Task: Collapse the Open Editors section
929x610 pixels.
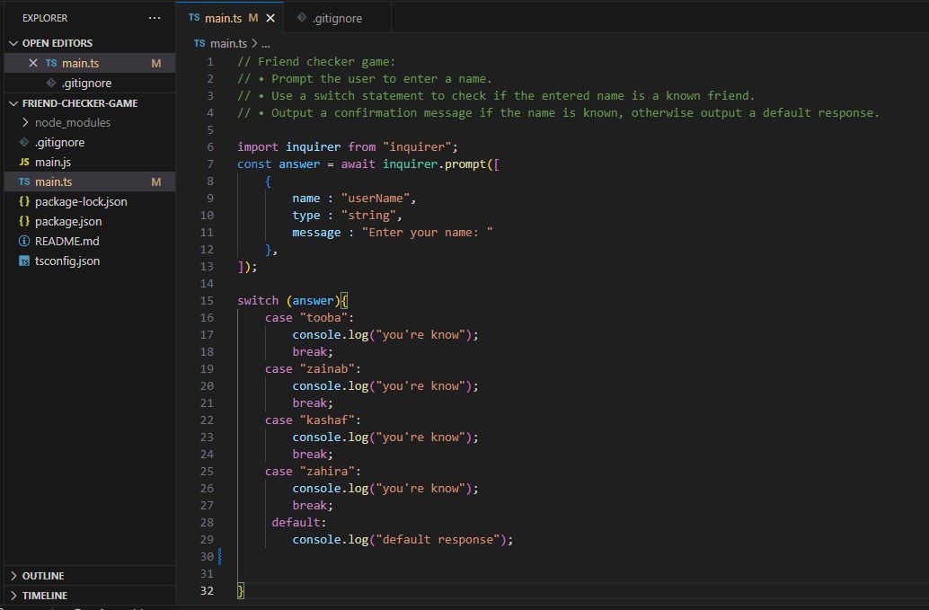Action: pos(13,43)
